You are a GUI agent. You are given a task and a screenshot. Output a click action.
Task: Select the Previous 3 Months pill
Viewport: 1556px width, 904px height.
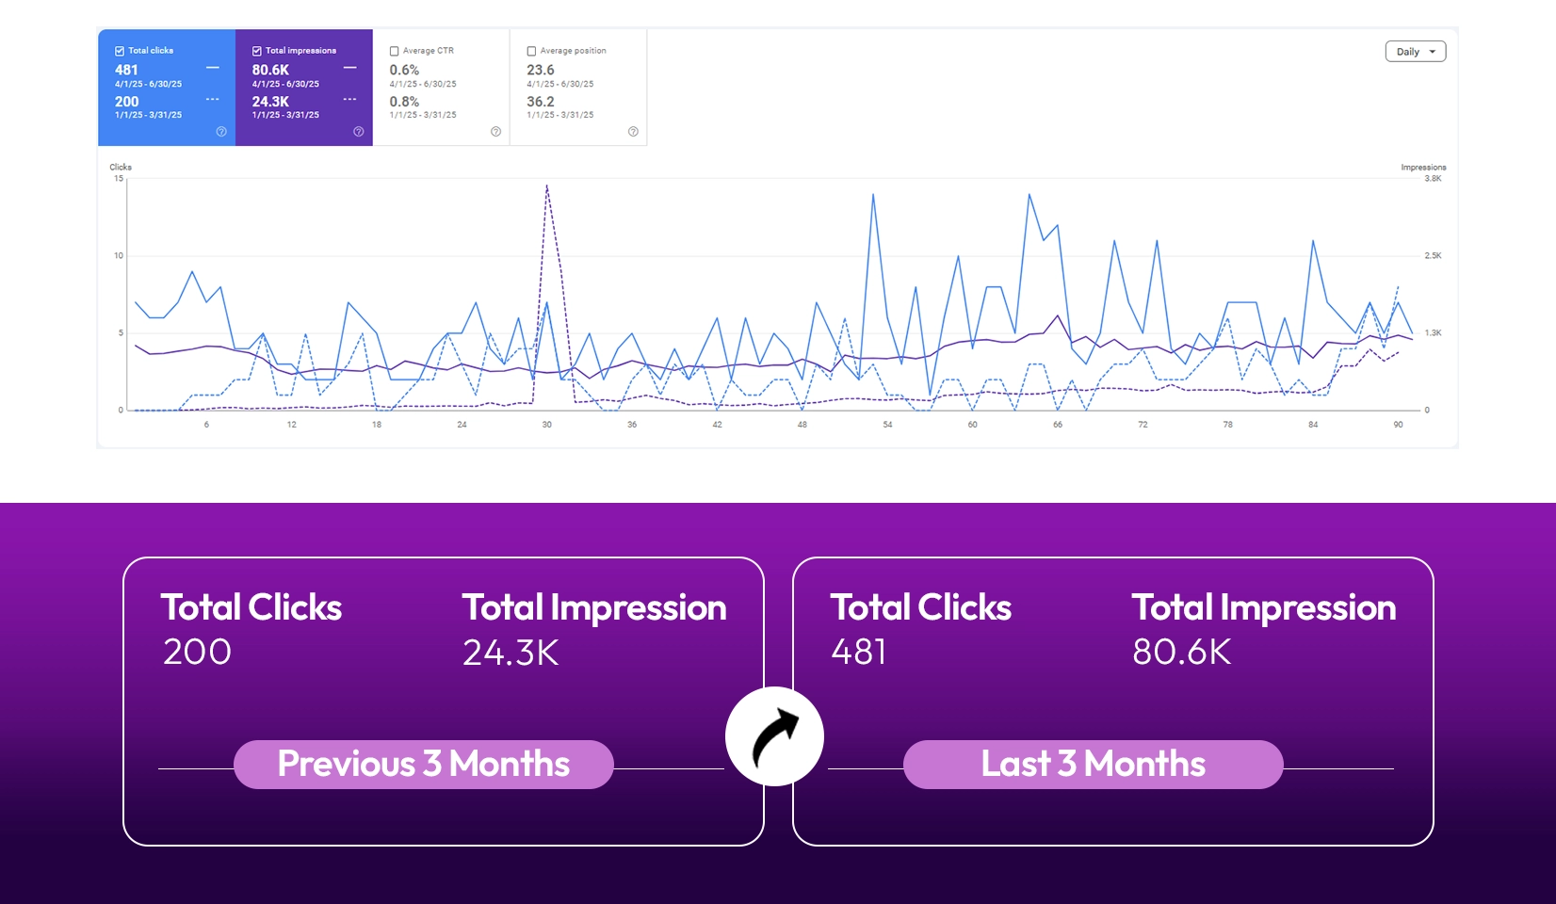(x=424, y=765)
